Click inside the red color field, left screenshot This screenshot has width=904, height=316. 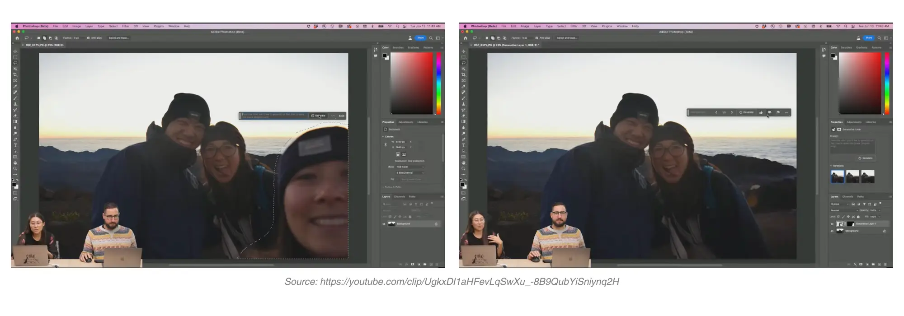point(411,83)
